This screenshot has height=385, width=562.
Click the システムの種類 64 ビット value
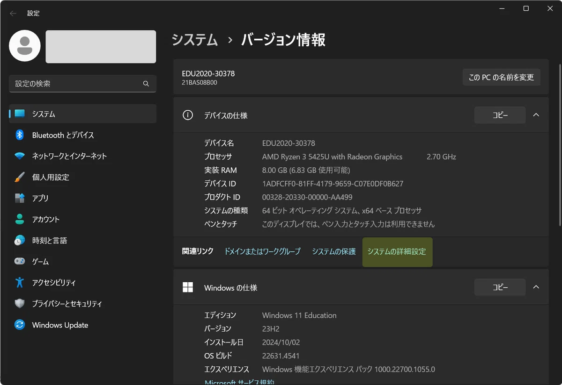[342, 211]
